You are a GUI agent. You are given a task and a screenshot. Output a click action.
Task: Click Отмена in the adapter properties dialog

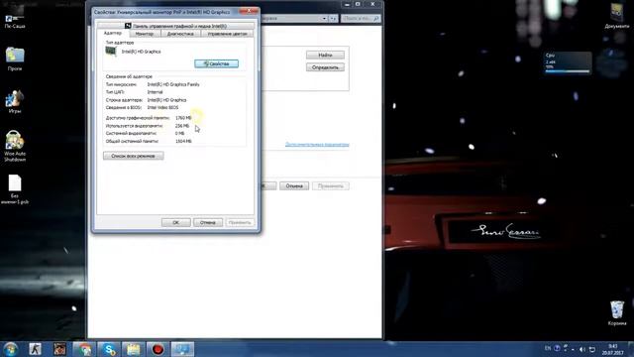click(x=208, y=222)
